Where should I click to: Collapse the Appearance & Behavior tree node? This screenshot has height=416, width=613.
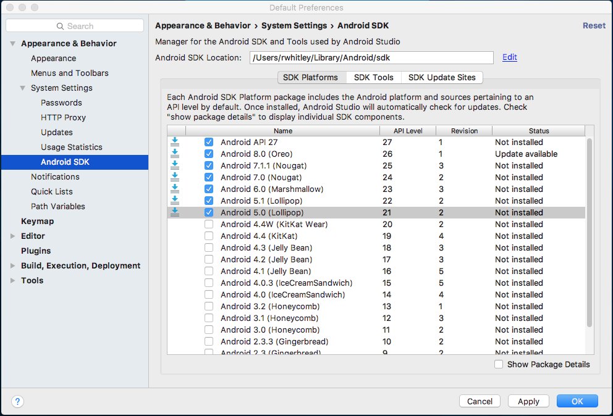pyautogui.click(x=13, y=43)
